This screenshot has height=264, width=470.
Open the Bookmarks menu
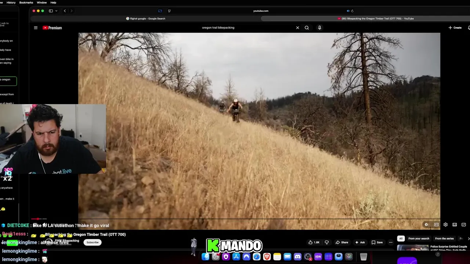tap(26, 3)
